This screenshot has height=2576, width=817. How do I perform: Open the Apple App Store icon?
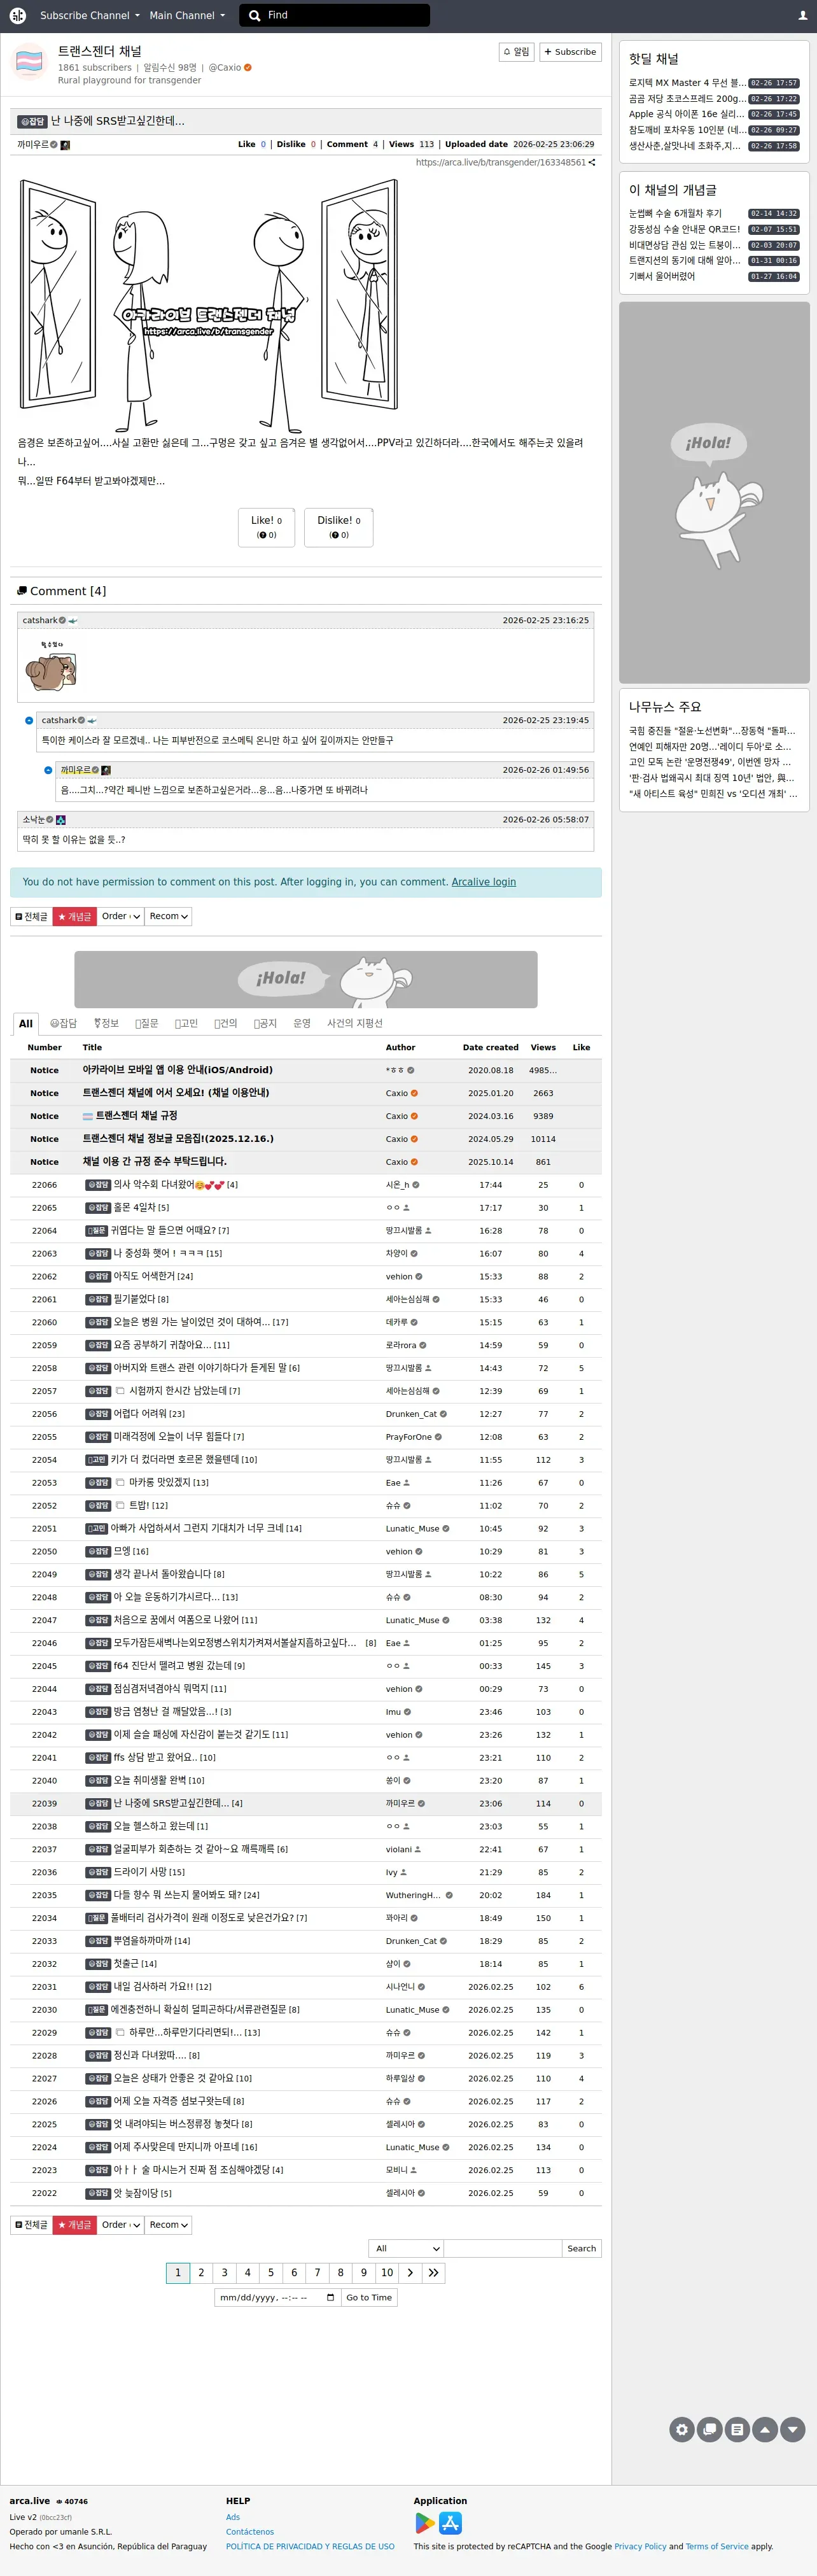coord(451,2523)
